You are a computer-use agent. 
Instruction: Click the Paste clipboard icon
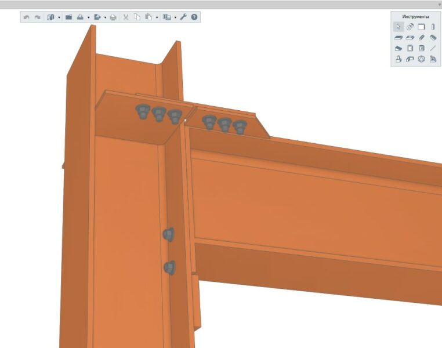[x=148, y=17]
